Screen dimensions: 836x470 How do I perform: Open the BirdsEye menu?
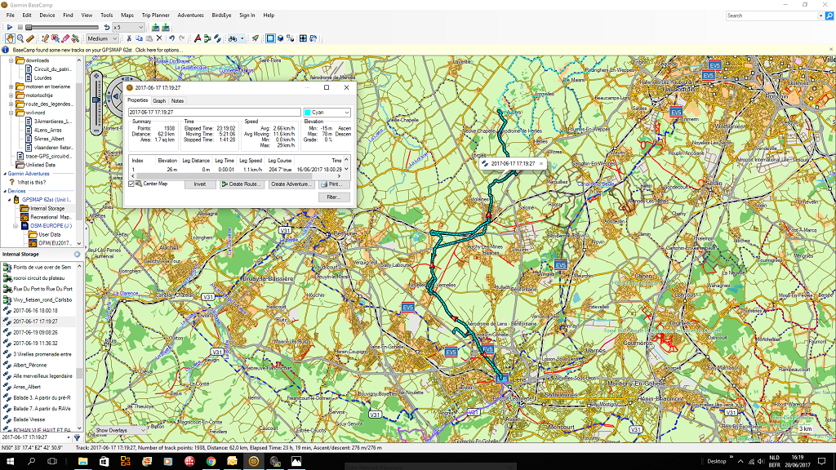[x=221, y=16]
